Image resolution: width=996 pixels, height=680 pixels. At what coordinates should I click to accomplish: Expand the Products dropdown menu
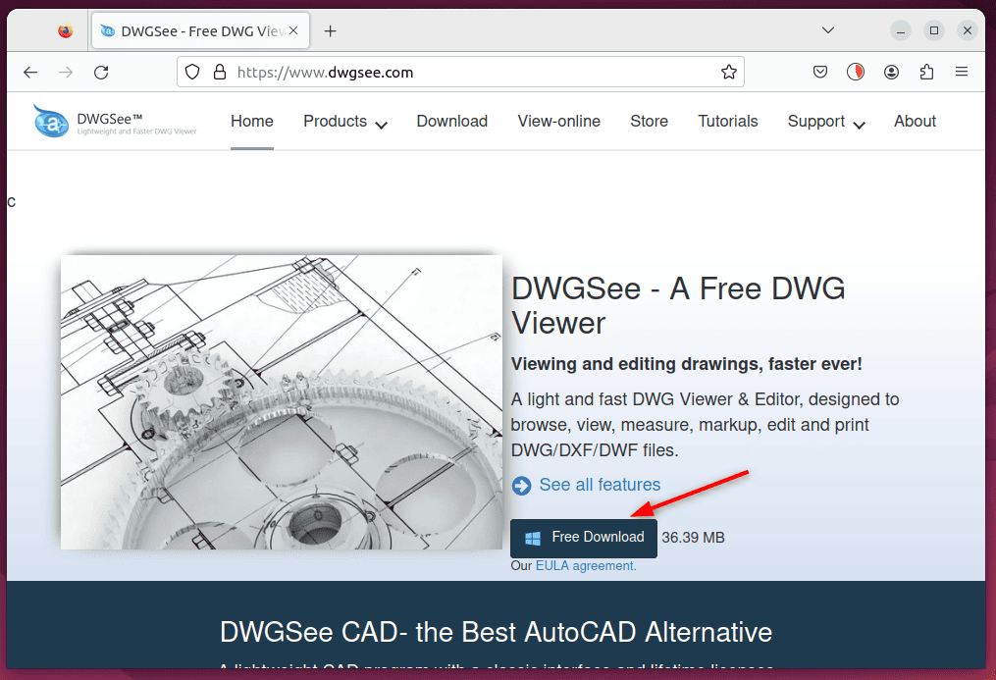[x=344, y=122]
